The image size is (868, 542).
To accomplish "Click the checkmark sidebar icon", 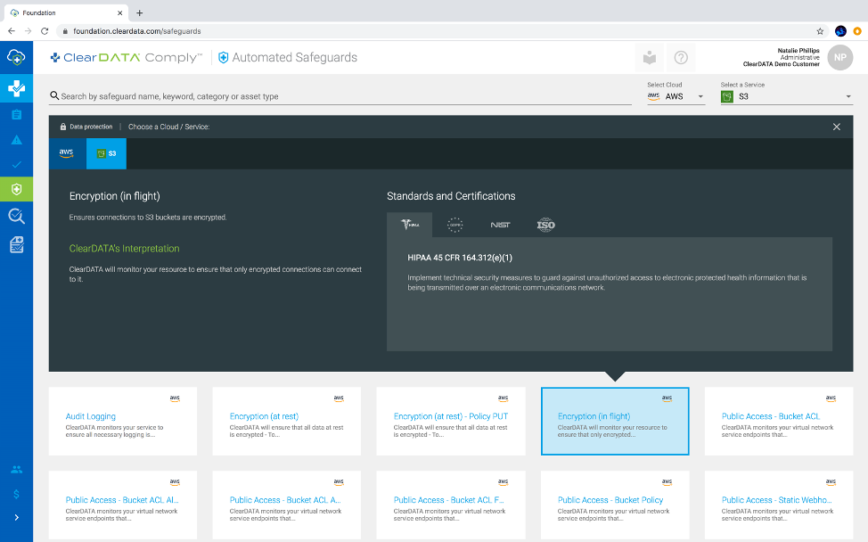I will [x=17, y=164].
